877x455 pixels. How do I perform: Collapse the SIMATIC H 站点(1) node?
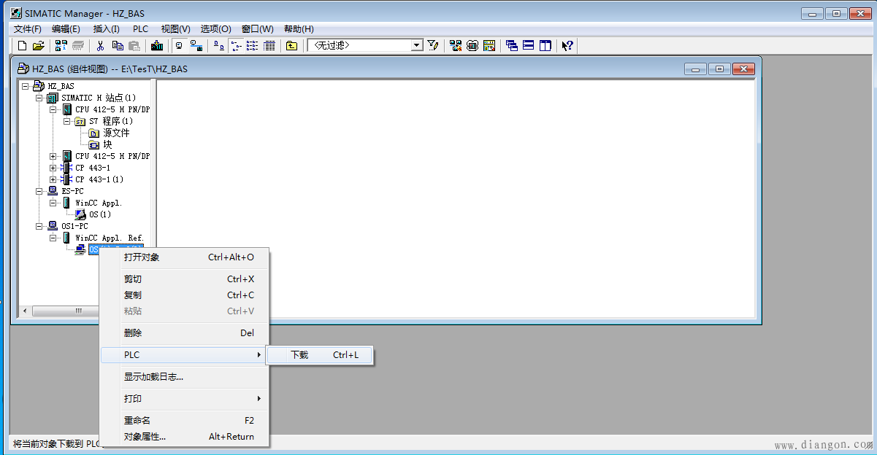click(39, 98)
